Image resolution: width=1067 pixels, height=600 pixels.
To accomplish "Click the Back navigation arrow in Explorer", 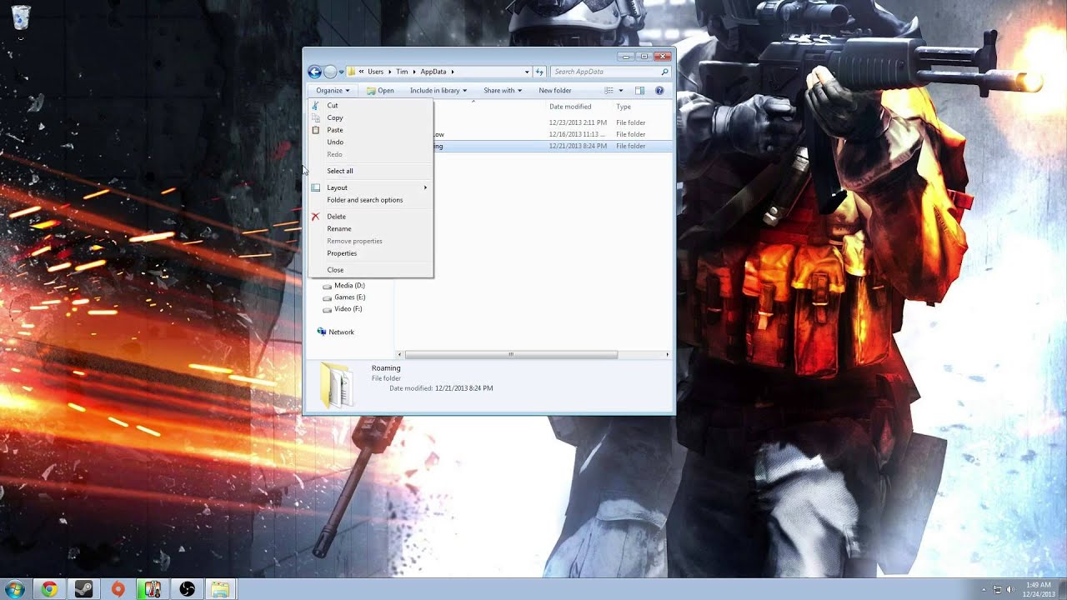I will (x=314, y=72).
